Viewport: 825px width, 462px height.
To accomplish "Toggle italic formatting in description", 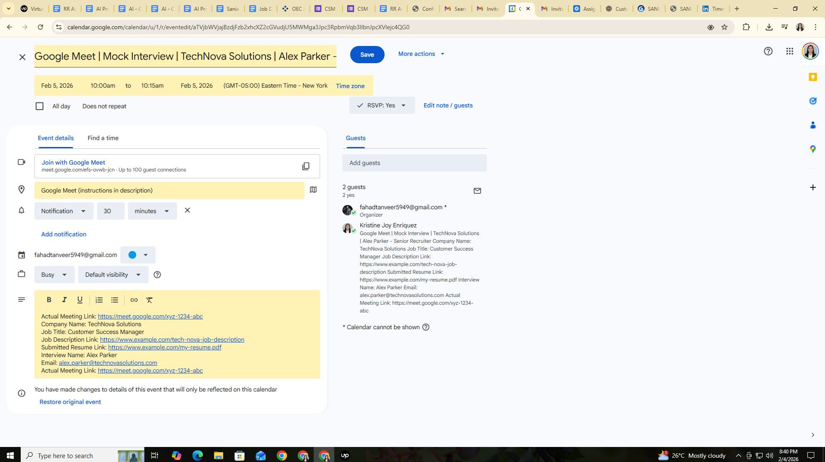I will click(64, 300).
